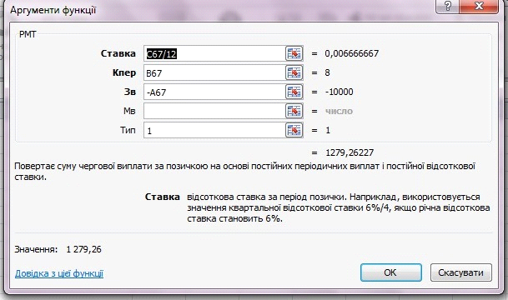
Task: Click the Мв field label
Action: click(129, 111)
